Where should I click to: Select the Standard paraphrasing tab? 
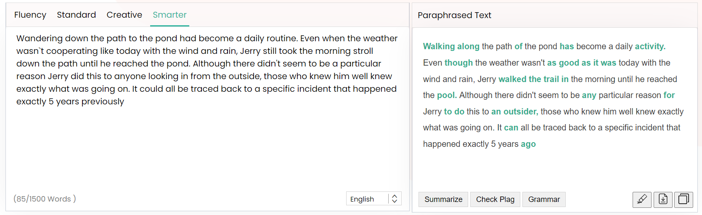pyautogui.click(x=77, y=15)
